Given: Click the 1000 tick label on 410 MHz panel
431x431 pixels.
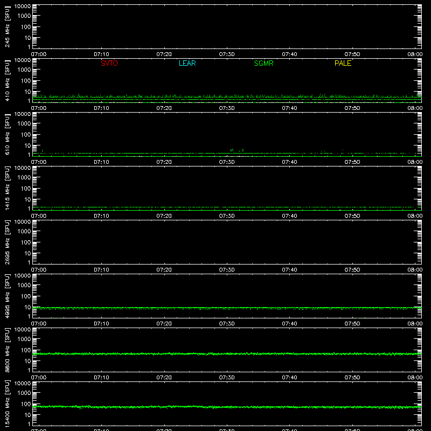Looking at the screenshot, I should (24, 70).
